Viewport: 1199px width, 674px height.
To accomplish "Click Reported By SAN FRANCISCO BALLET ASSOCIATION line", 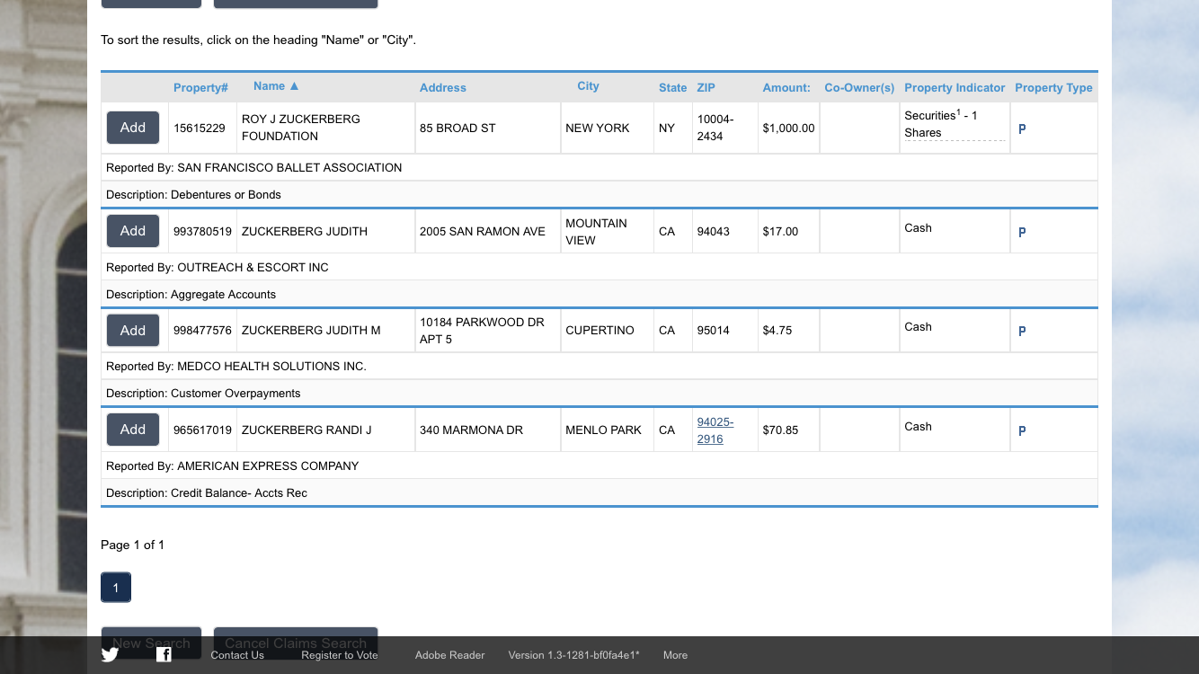I will coord(599,167).
